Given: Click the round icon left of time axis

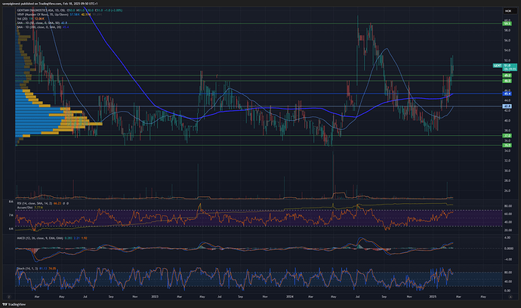Looking at the screenshot, I should click(x=9, y=297).
